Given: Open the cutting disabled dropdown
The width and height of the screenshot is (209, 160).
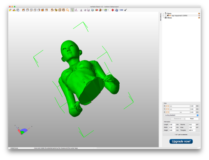Looking at the screenshot, I should (x=181, y=115).
